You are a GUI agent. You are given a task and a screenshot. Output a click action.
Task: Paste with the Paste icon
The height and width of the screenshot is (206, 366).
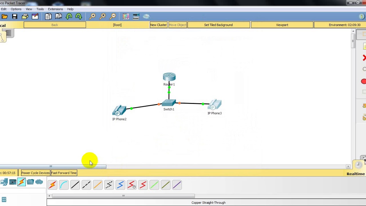59,16
